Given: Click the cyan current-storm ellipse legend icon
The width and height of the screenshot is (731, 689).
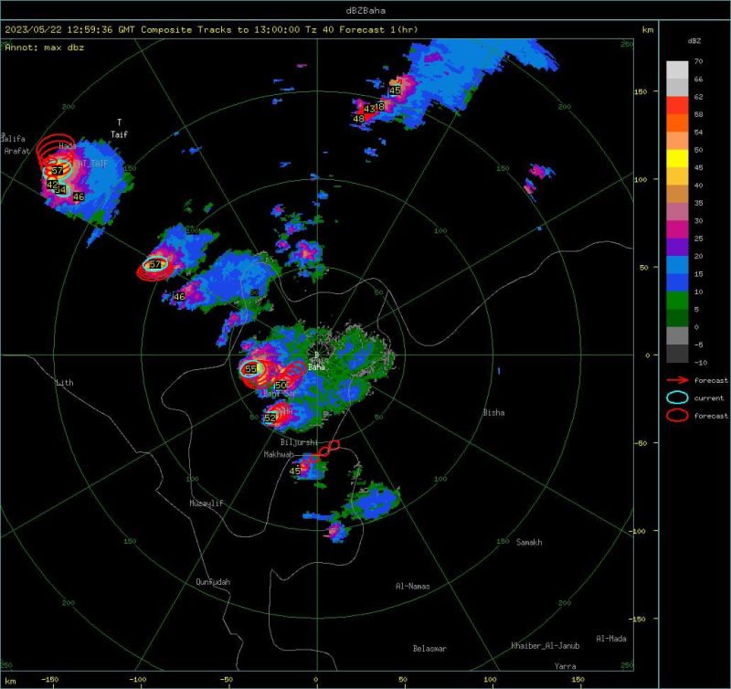Looking at the screenshot, I should coord(677,397).
